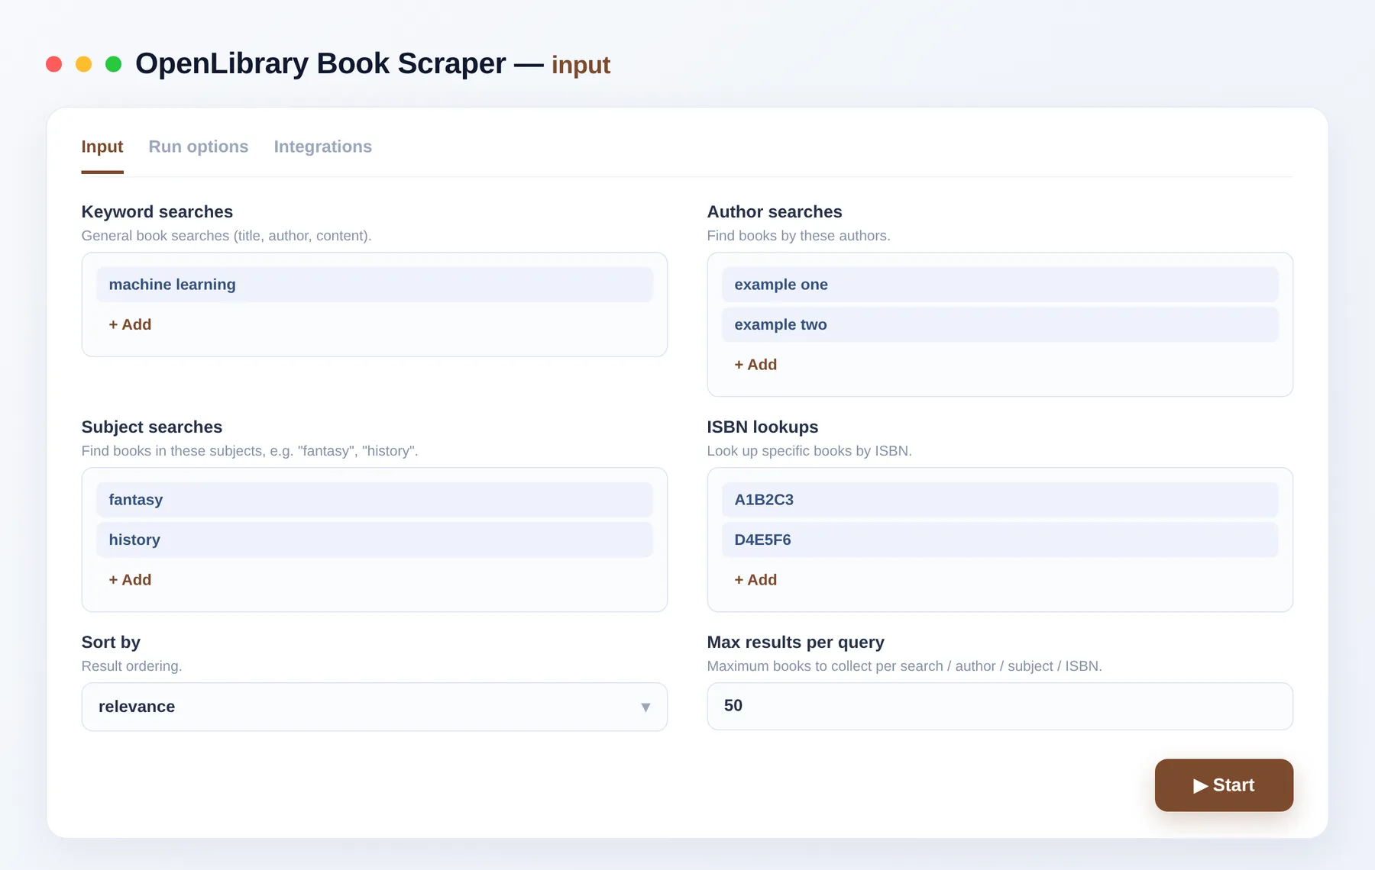Click the 'Subject searches' heading
The width and height of the screenshot is (1375, 870).
[152, 427]
